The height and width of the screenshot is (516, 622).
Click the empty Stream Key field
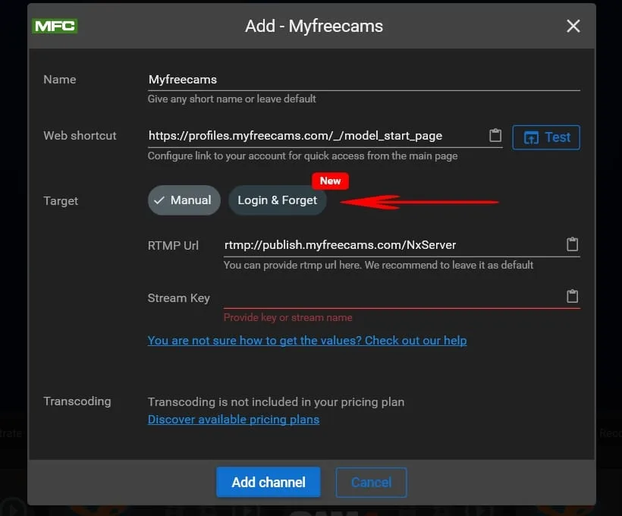393,297
